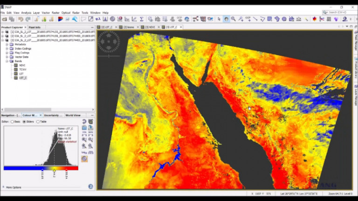
Task: Click the Reset colour palette arrow icon
Action: [84, 121]
